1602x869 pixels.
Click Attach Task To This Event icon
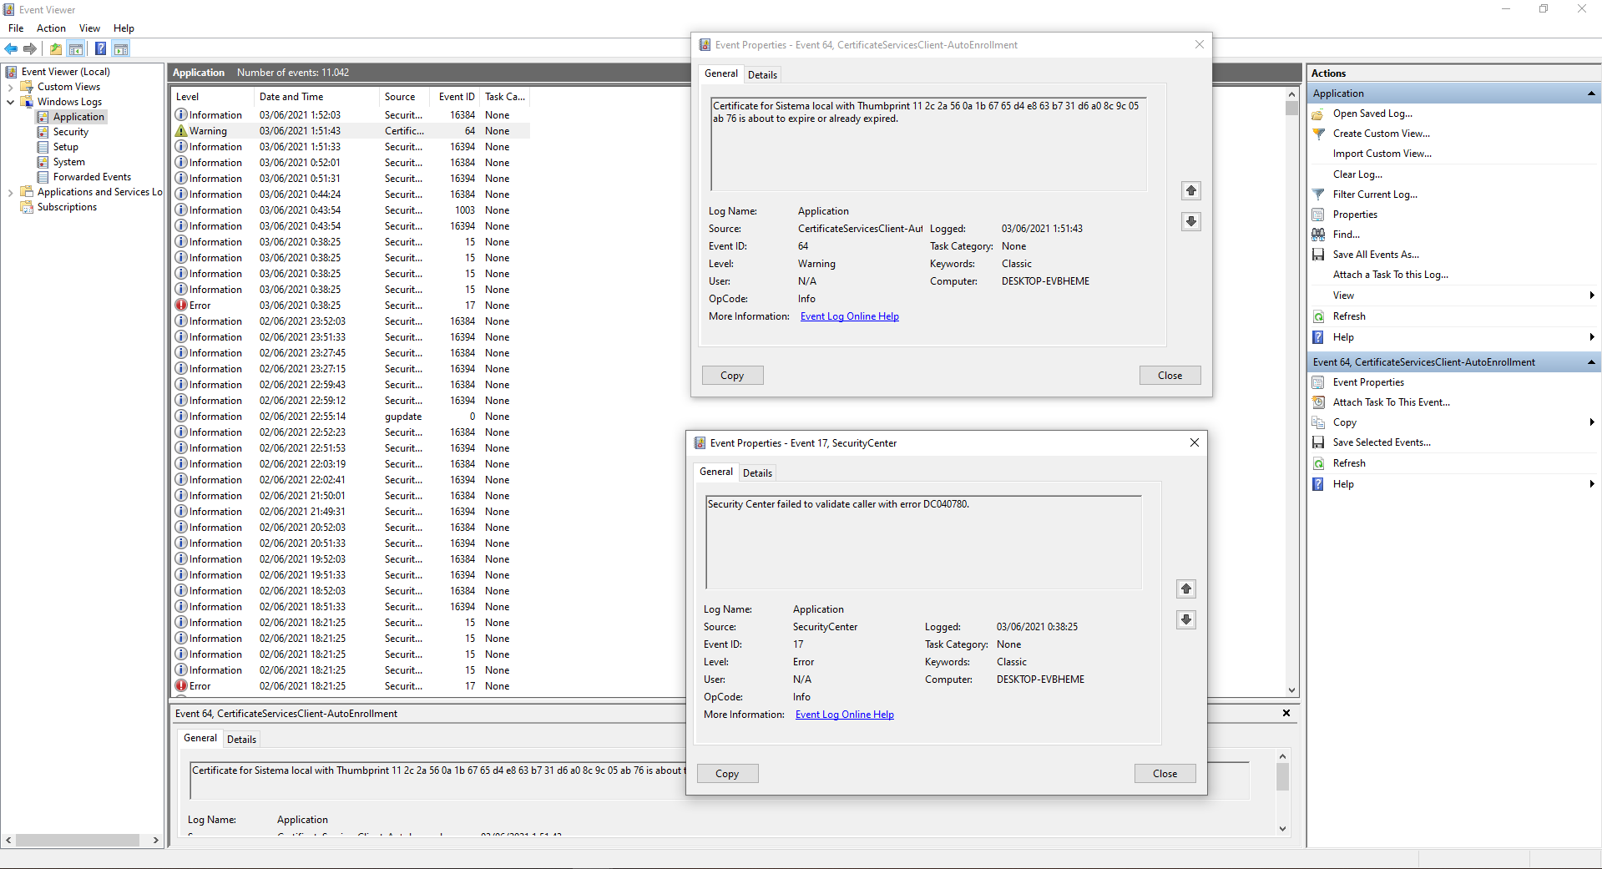click(x=1318, y=402)
